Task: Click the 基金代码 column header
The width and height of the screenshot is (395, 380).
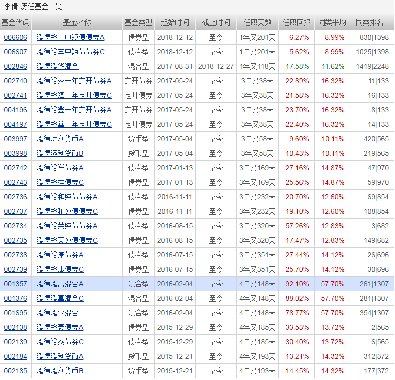Action: pos(15,22)
